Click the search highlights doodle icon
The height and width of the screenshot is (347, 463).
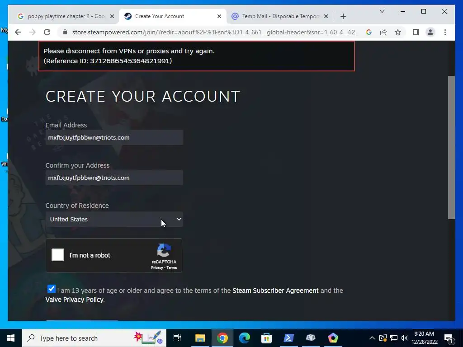coord(148,338)
